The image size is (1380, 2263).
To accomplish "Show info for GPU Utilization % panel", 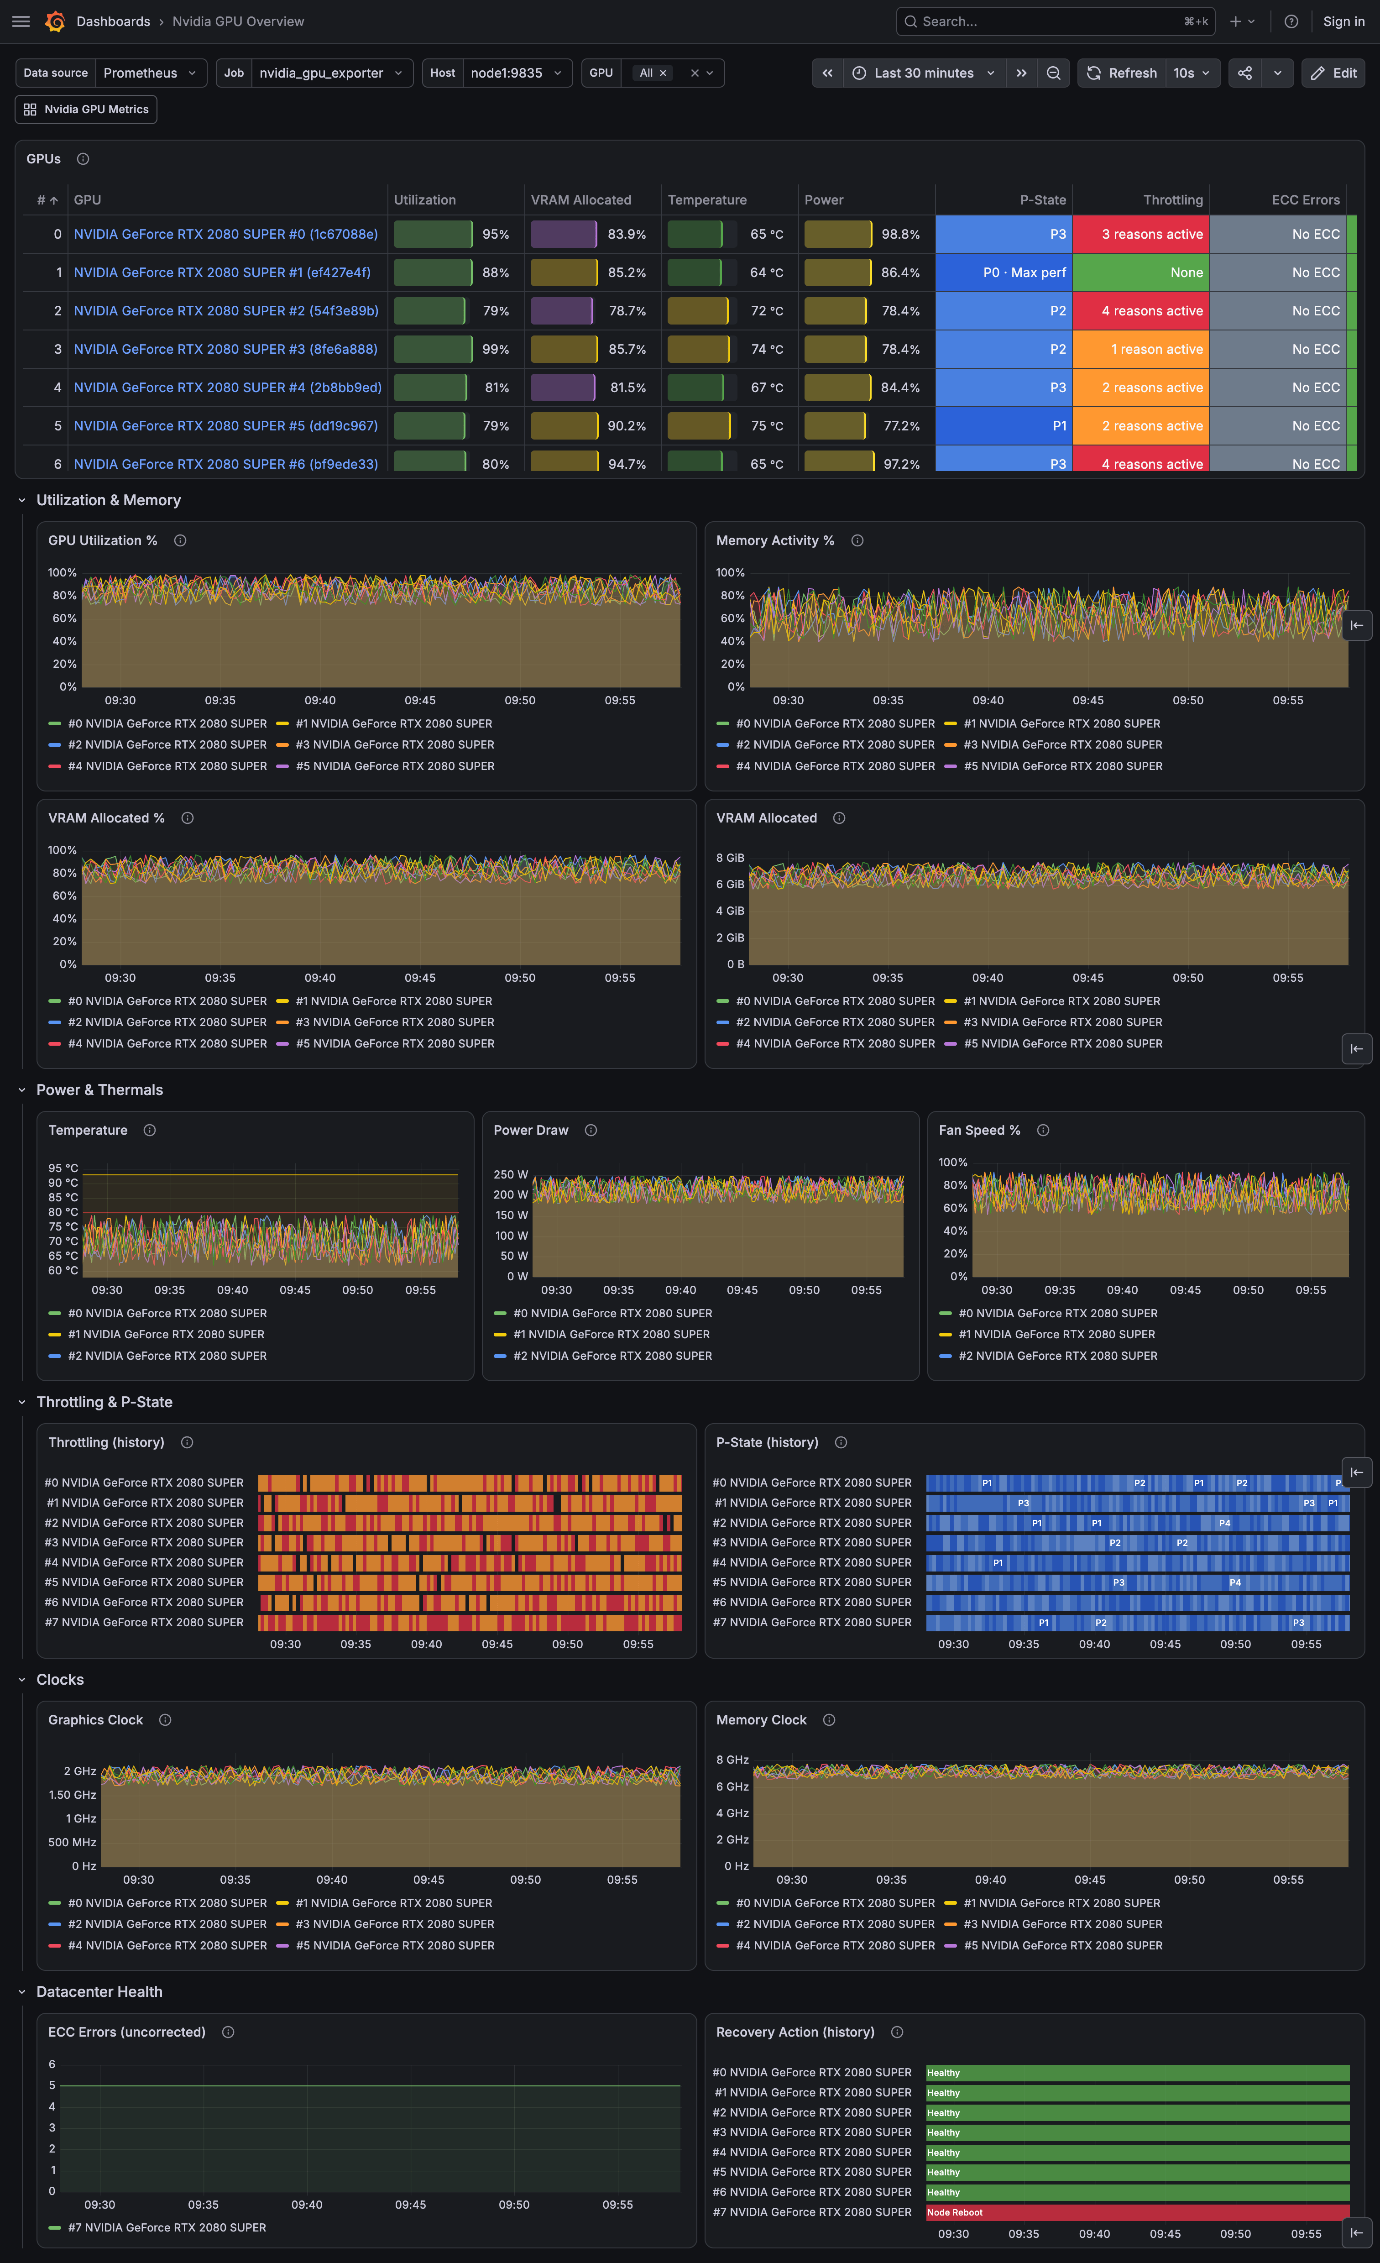I will pyautogui.click(x=180, y=540).
